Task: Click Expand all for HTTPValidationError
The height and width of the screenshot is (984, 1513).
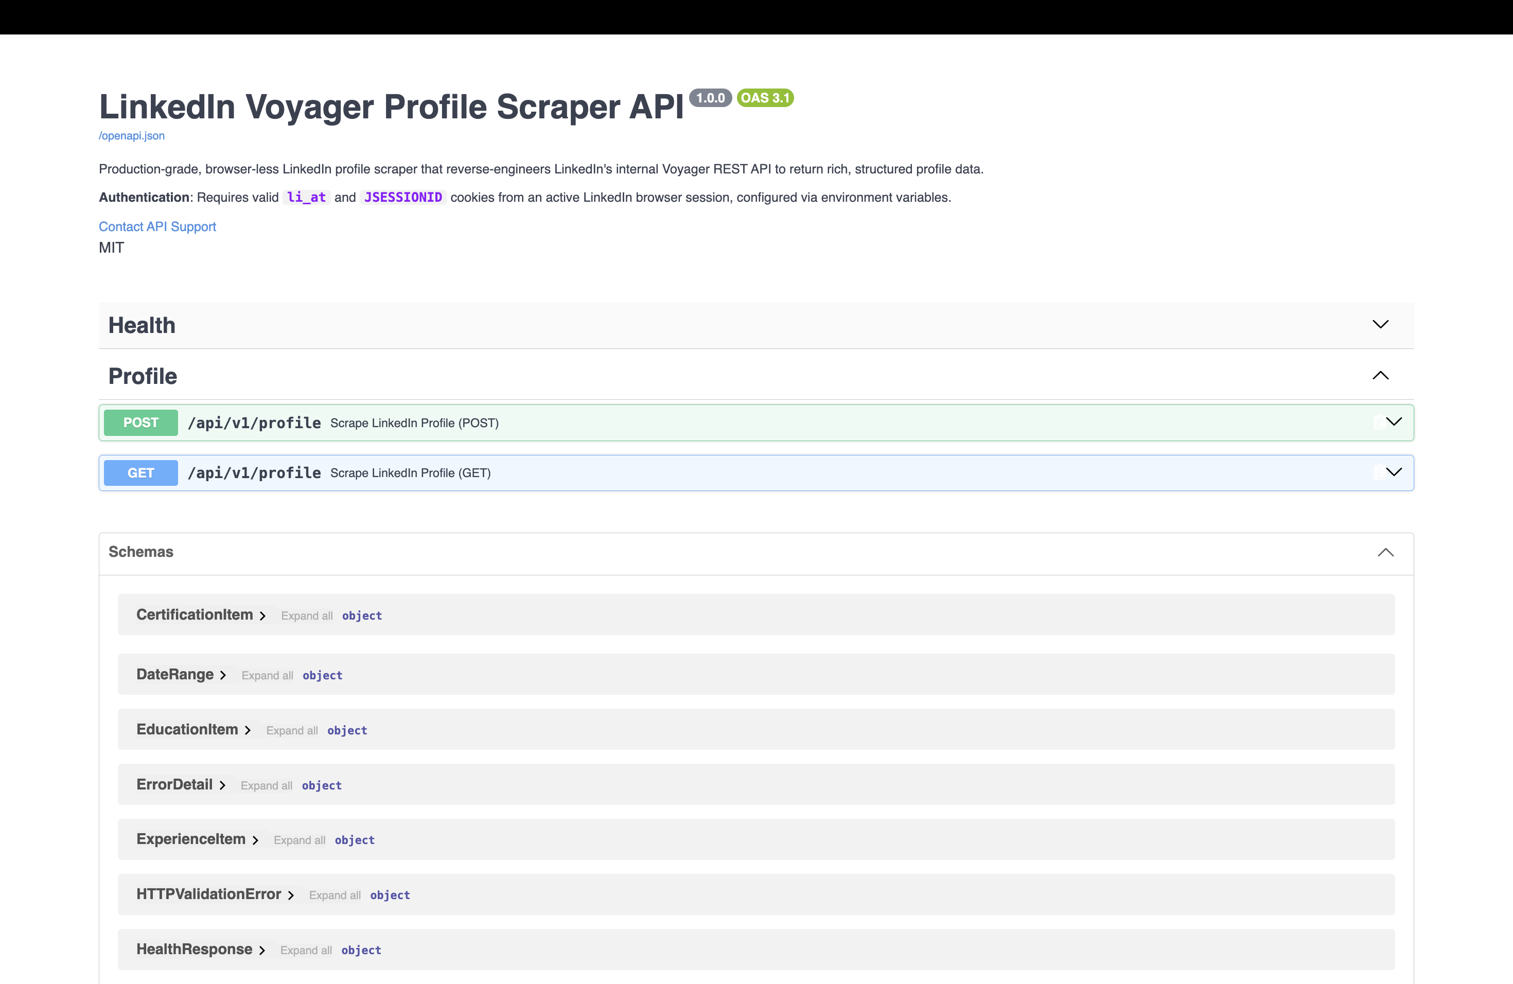Action: point(335,895)
